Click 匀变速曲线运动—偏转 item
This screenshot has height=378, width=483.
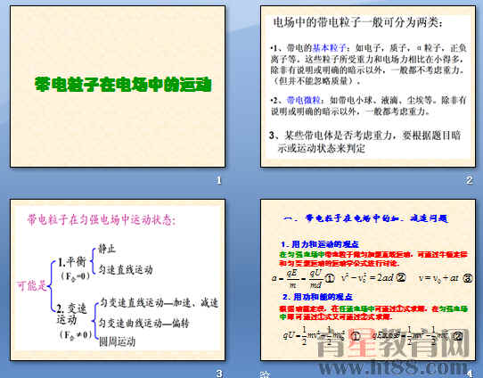[144, 323]
